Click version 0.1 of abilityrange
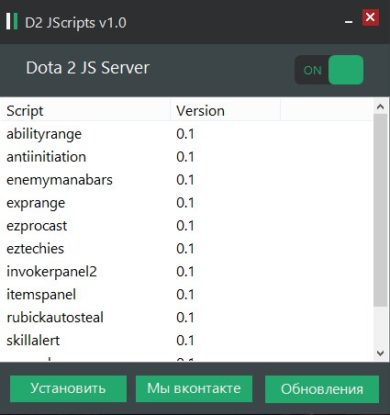Viewport: 390px width, 415px height. [185, 134]
